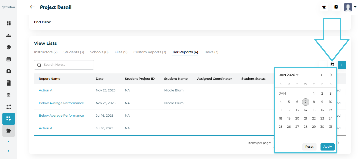Click the calendar date filter icon

[x=332, y=64]
